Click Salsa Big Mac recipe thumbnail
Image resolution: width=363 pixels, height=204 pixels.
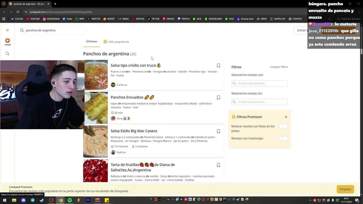[x=95, y=141]
